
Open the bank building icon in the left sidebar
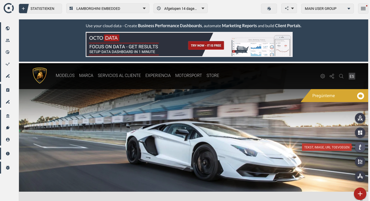(8, 116)
